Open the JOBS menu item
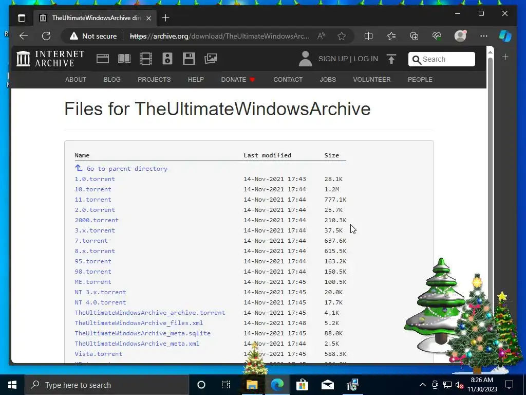 click(x=328, y=80)
